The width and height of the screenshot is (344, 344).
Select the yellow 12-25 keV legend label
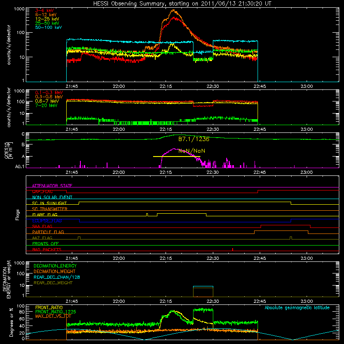pos(47,19)
